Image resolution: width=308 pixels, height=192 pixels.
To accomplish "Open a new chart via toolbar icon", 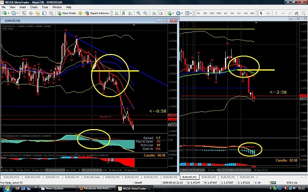I will (4, 13).
